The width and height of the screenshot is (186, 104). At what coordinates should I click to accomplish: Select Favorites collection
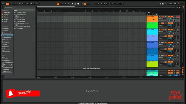pyautogui.click(x=7, y=12)
